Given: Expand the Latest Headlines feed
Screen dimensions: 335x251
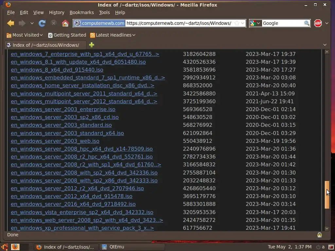Looking at the screenshot, I should (113, 35).
